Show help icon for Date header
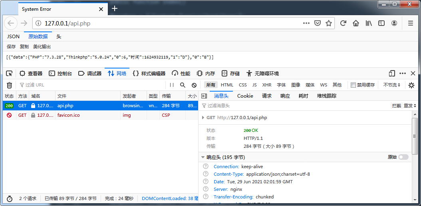Screen dimensions: 421x206 (206, 181)
